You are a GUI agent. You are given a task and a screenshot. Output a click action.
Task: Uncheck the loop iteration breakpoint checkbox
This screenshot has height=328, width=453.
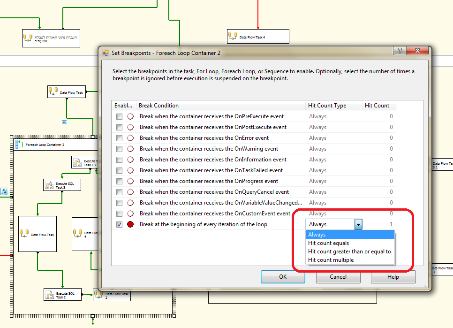click(x=120, y=224)
